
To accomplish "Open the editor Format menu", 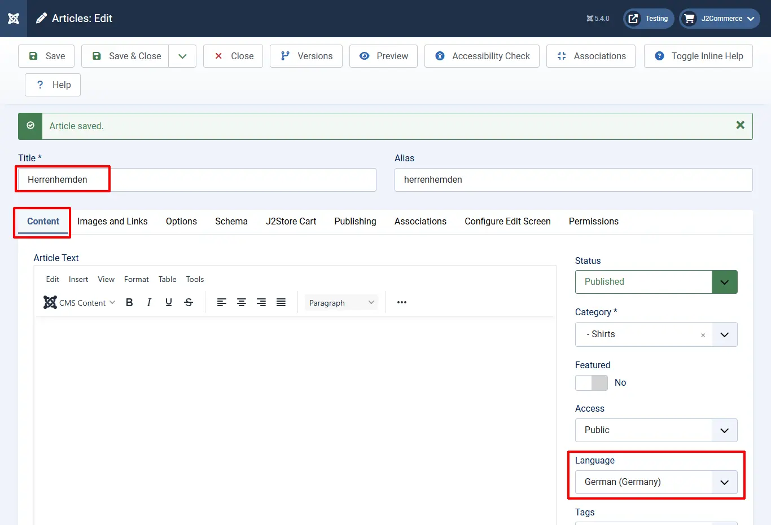I will [137, 279].
